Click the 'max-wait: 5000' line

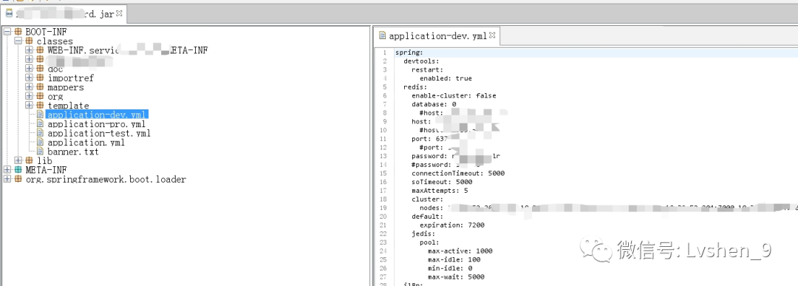click(456, 277)
